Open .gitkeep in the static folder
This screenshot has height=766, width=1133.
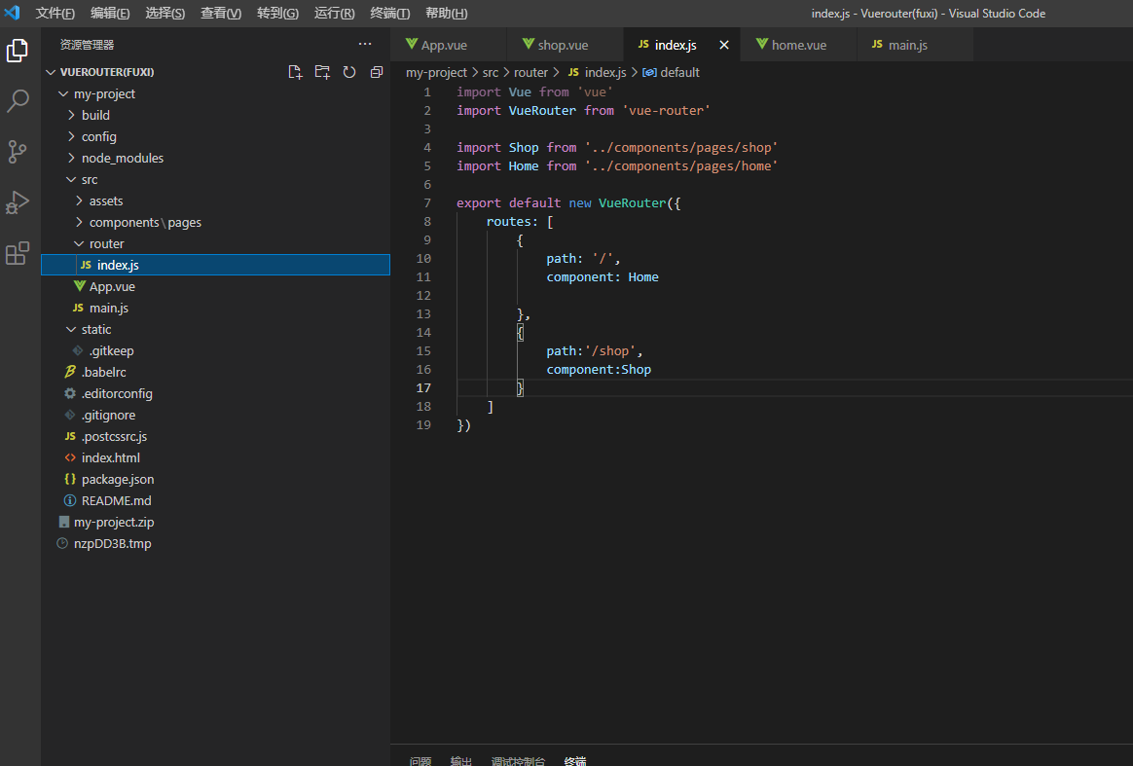pyautogui.click(x=215, y=350)
